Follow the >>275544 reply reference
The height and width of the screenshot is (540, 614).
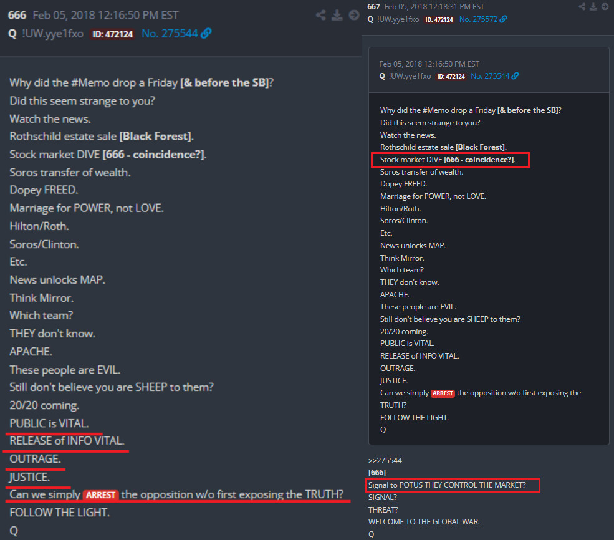pos(385,461)
